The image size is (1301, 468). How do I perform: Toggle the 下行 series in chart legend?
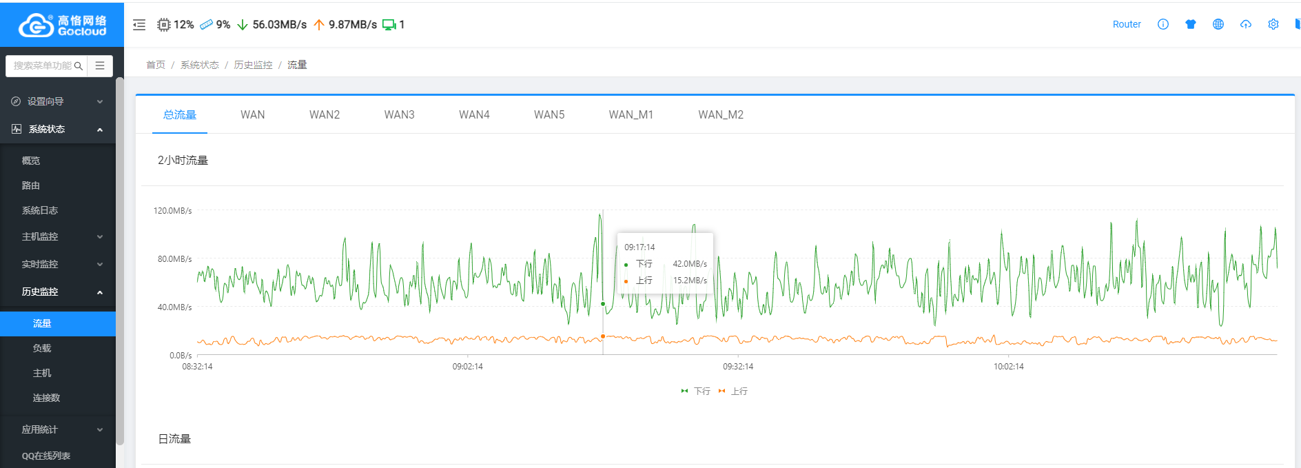(696, 391)
